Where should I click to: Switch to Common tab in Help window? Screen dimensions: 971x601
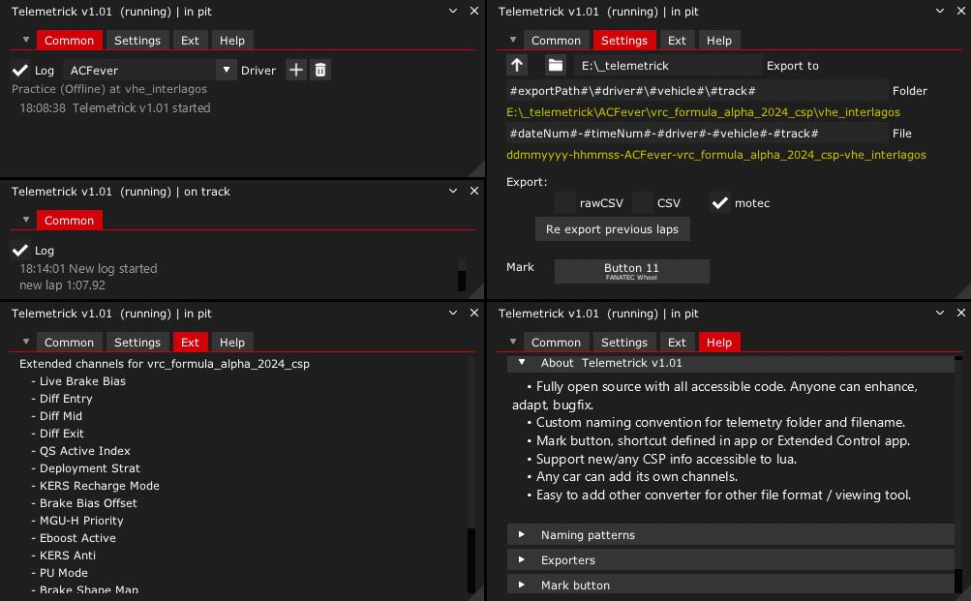coord(556,343)
